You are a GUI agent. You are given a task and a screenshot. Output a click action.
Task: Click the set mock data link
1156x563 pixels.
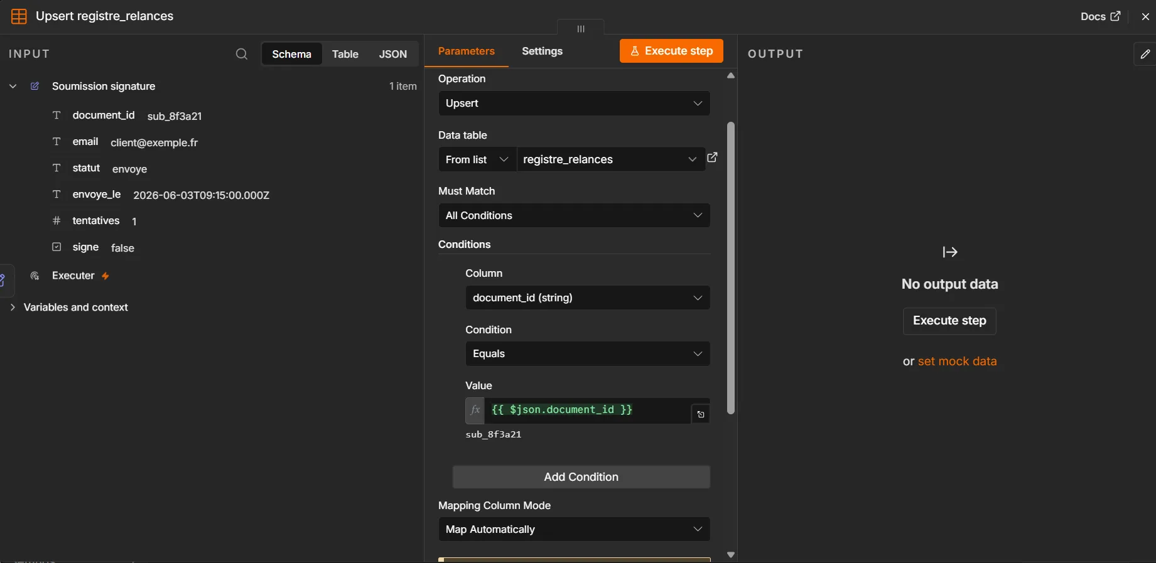click(958, 362)
